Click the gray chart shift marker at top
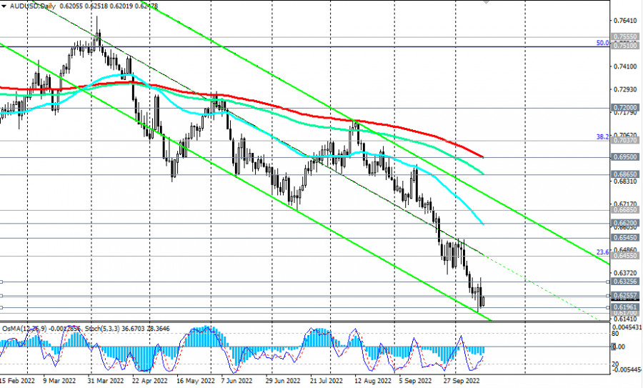The width and height of the screenshot is (643, 388). pyautogui.click(x=487, y=2)
